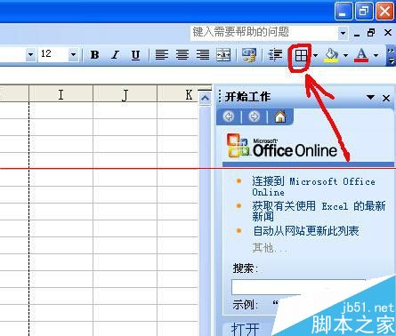Open the borders dropdown arrow
Image resolution: width=396 pixels, height=336 pixels.
click(315, 55)
